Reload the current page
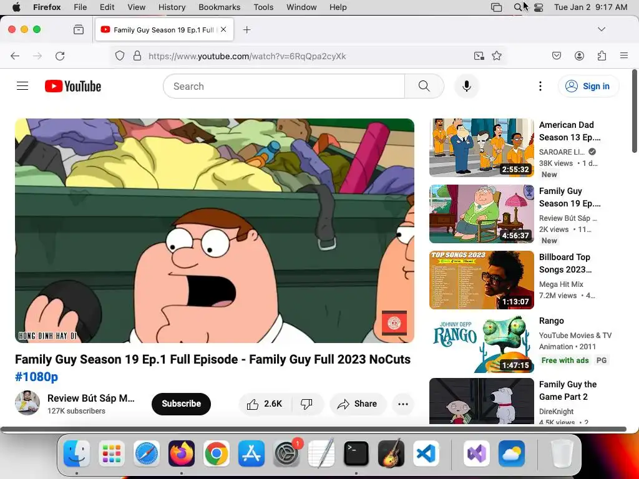 pyautogui.click(x=60, y=56)
